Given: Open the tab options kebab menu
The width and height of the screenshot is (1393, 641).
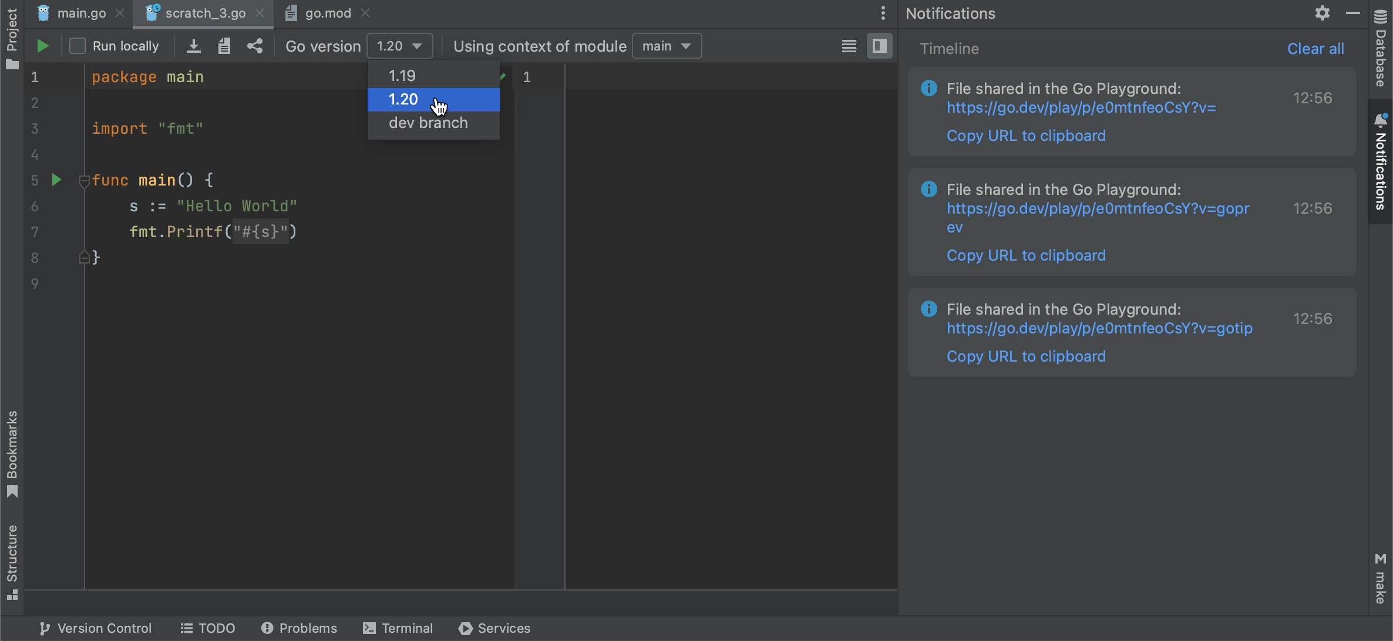Looking at the screenshot, I should coord(882,13).
